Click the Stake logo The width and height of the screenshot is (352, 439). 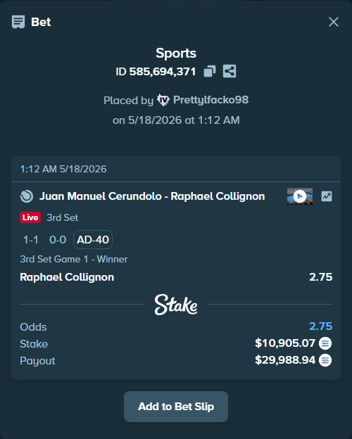click(x=176, y=305)
